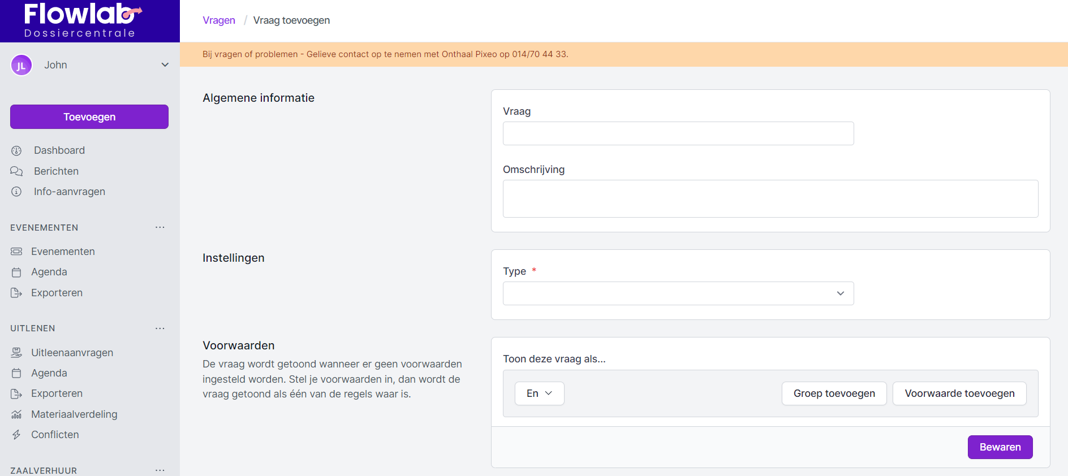Click the Materiaalverdeling chart icon
This screenshot has width=1068, height=476.
16,414
